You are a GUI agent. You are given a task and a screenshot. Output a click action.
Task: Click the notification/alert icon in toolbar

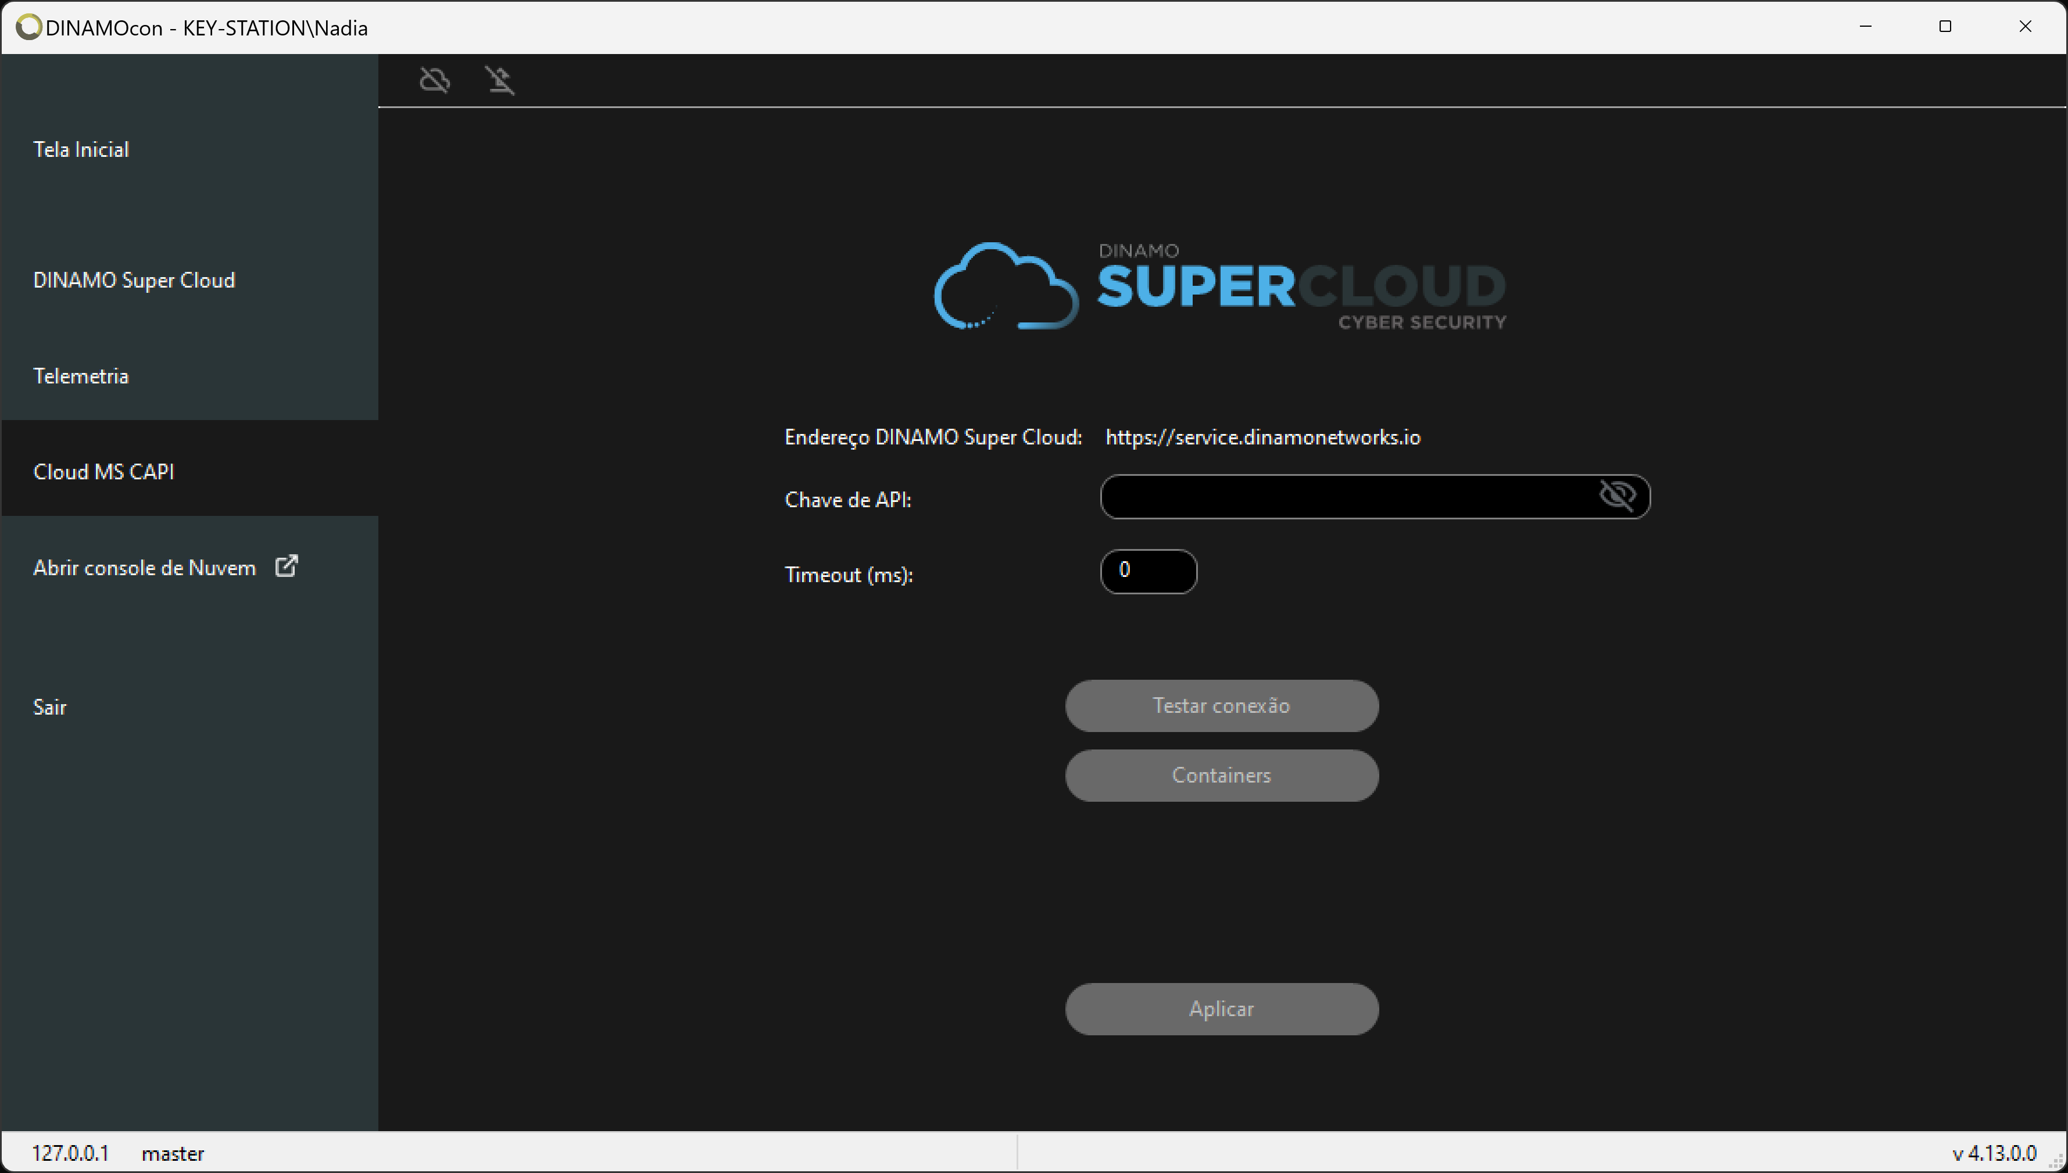tap(499, 80)
